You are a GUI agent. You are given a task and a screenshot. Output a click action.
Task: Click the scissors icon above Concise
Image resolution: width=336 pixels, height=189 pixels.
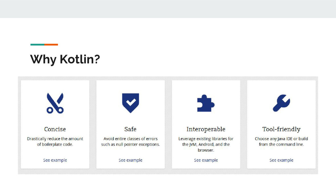[x=55, y=103]
